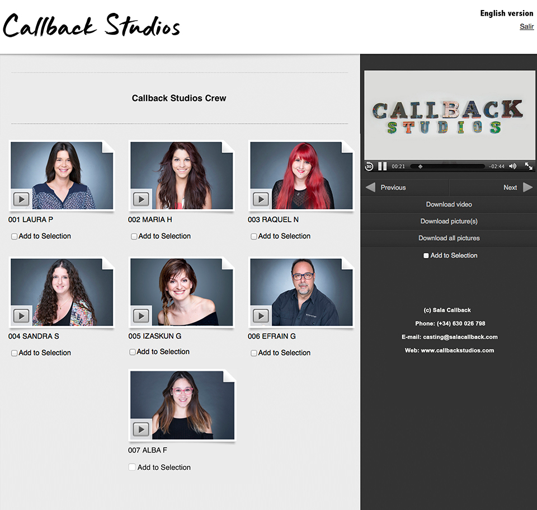Viewport: 537px width, 510px height.
Task: Click the 001 LAURA P label
Action: click(30, 219)
